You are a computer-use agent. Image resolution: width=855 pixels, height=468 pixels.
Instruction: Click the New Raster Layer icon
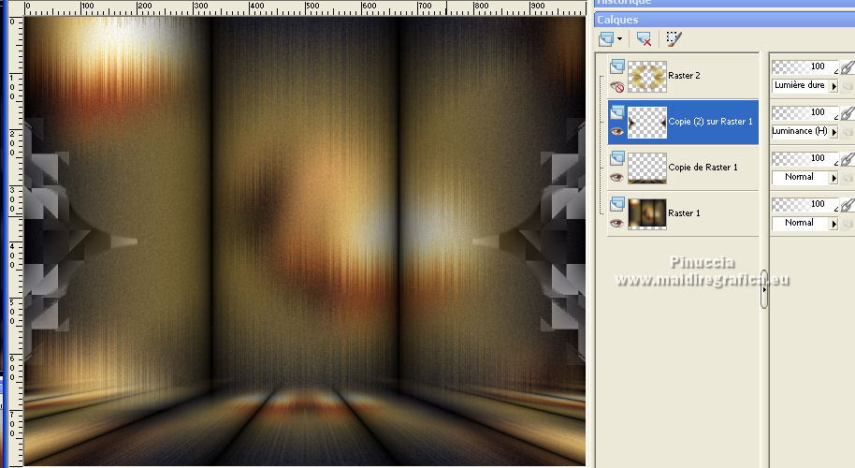click(606, 38)
